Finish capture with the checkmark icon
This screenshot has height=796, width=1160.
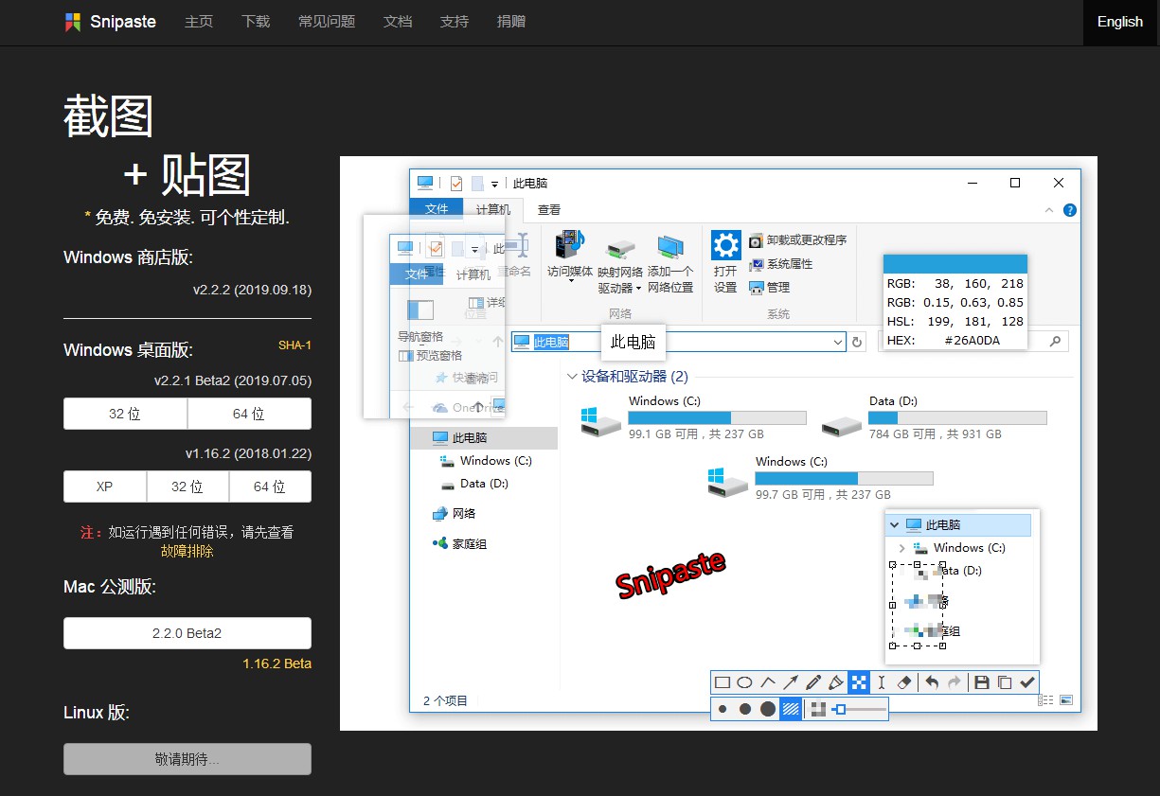(1027, 682)
